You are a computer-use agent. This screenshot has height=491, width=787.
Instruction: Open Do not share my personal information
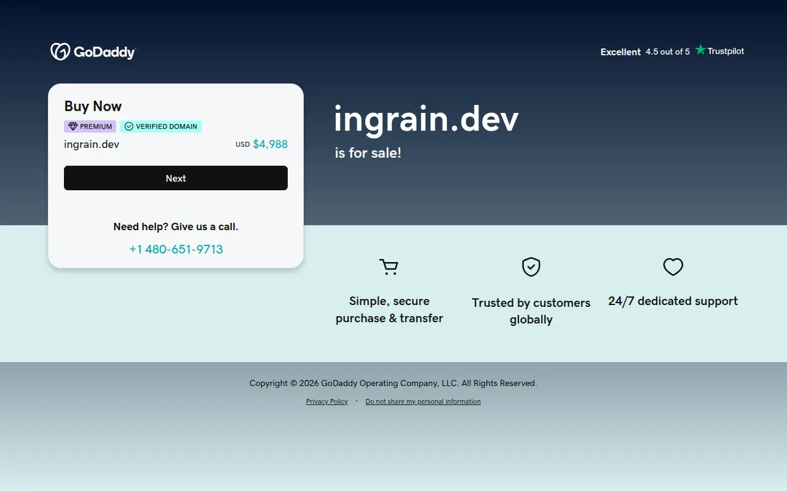[x=423, y=401]
